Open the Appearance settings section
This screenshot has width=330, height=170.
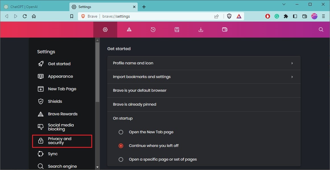[61, 76]
